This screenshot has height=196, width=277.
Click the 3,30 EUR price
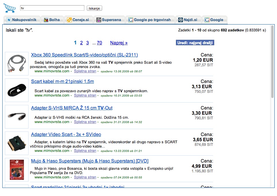pos(202,113)
